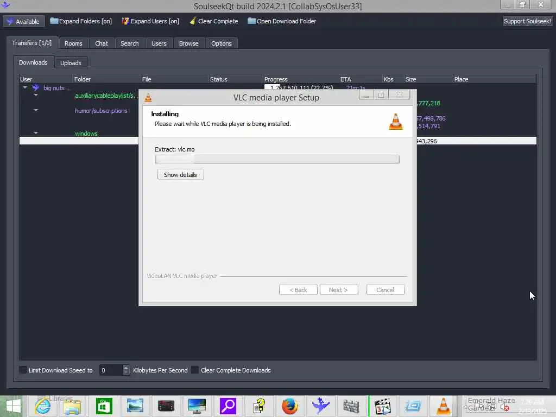The width and height of the screenshot is (556, 417).
Task: Click the Expand Users icon
Action: pyautogui.click(x=125, y=21)
